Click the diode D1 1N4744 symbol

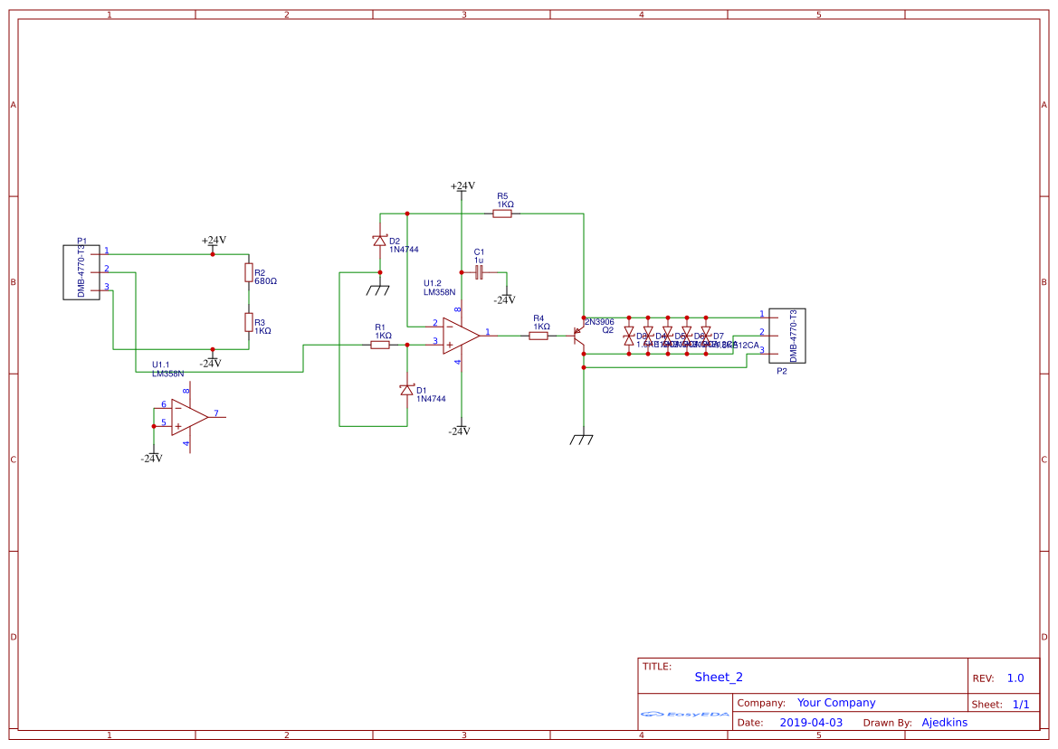[x=406, y=391]
